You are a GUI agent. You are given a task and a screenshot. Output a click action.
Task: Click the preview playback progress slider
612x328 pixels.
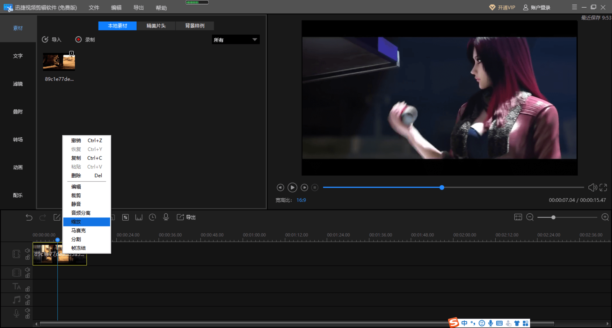[453, 188]
